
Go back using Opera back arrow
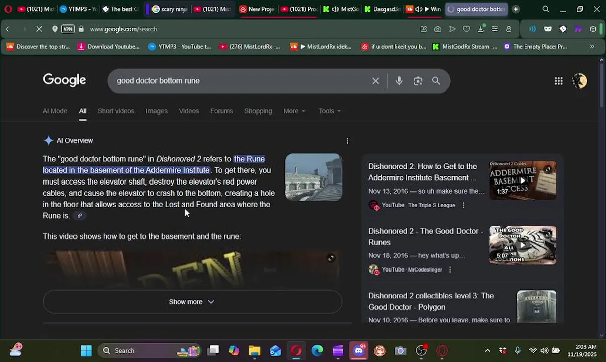point(7,29)
